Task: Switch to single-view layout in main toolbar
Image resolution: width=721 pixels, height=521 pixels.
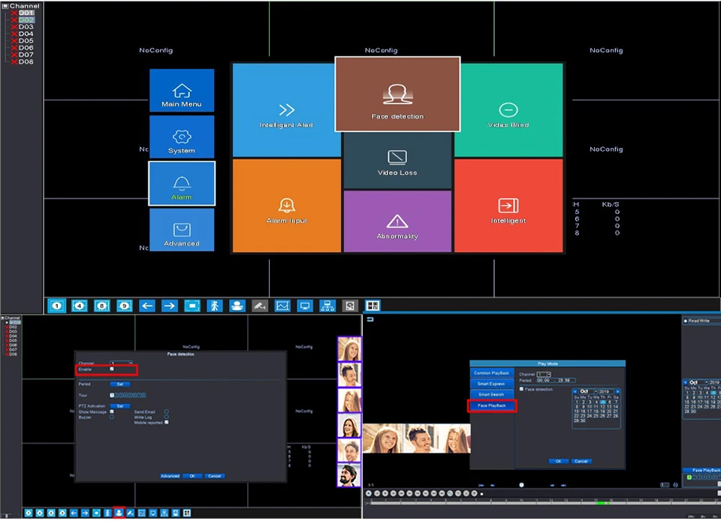Action: (x=56, y=306)
